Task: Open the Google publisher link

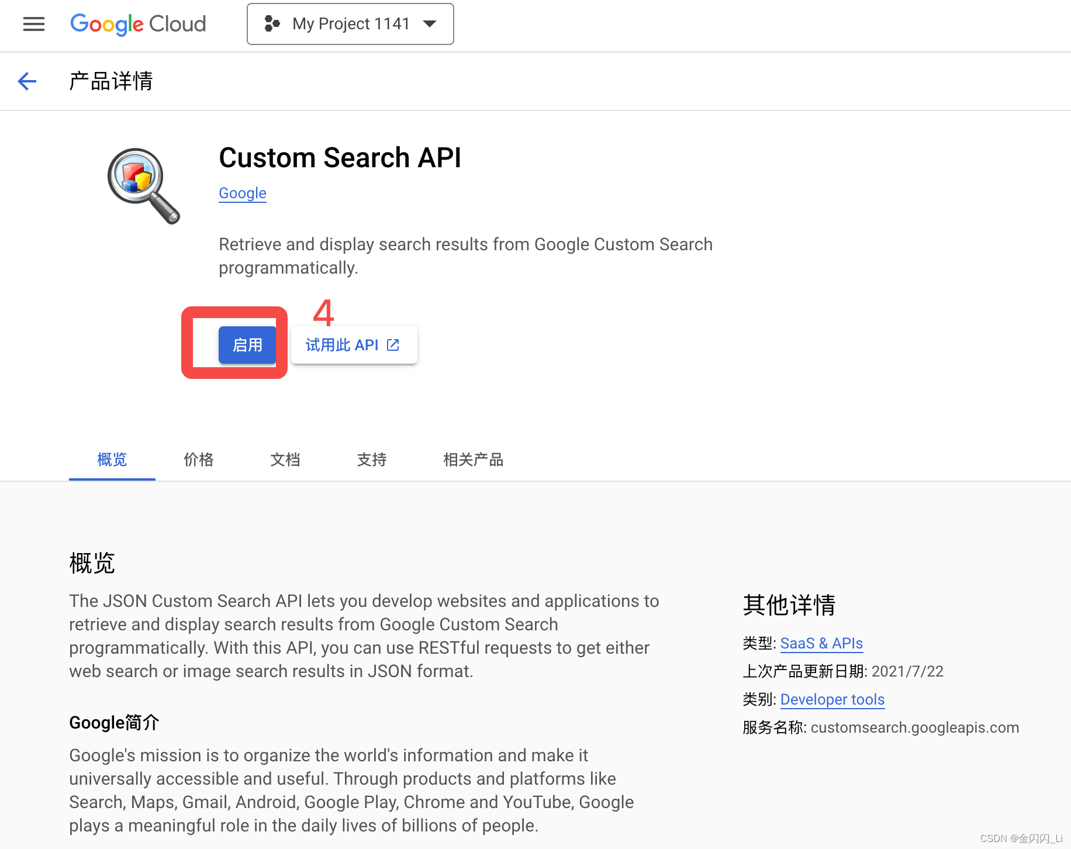Action: click(x=243, y=194)
